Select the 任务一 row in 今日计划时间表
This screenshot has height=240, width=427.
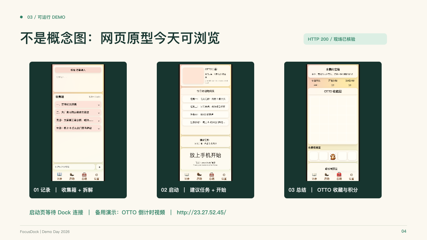[x=205, y=99]
